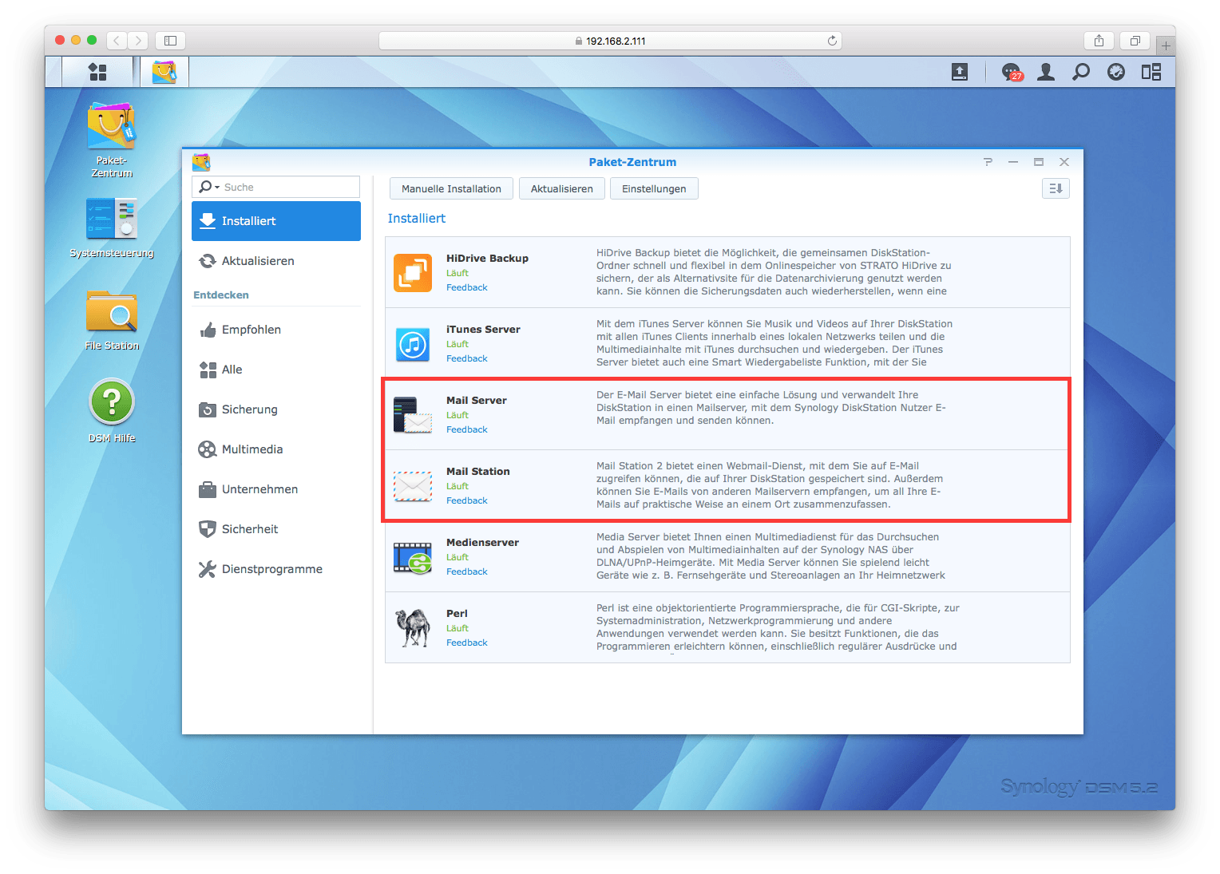Image resolution: width=1220 pixels, height=874 pixels.
Task: Click the Mail Server package icon
Action: (413, 415)
